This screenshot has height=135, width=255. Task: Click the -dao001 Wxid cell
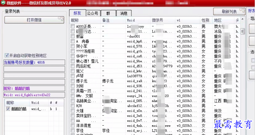click(x=133, y=36)
